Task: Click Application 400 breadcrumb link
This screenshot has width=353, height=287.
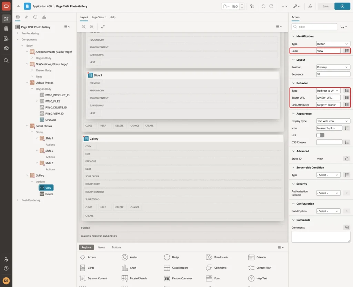Action: [42, 6]
